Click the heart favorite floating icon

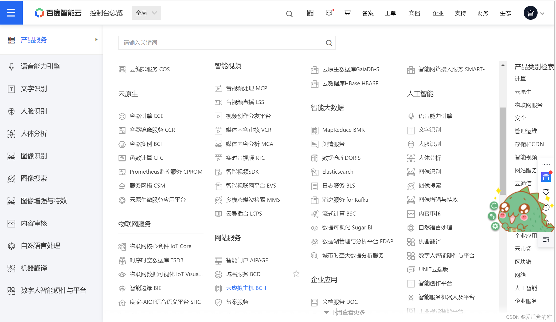546,192
